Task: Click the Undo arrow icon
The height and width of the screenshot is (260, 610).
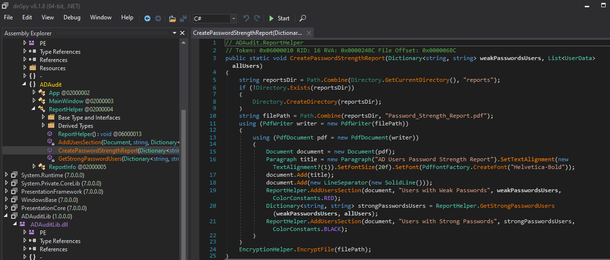Action: [246, 18]
